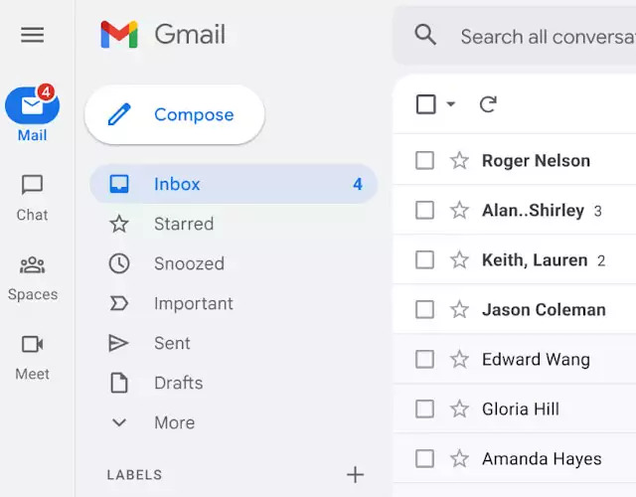Expand the More section in sidebar

[x=174, y=422]
